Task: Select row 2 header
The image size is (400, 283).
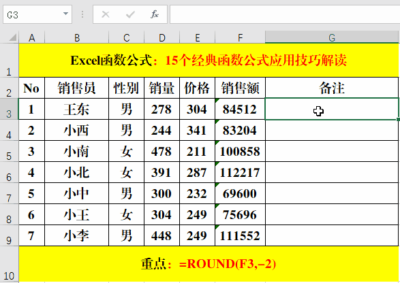Action: 9,88
